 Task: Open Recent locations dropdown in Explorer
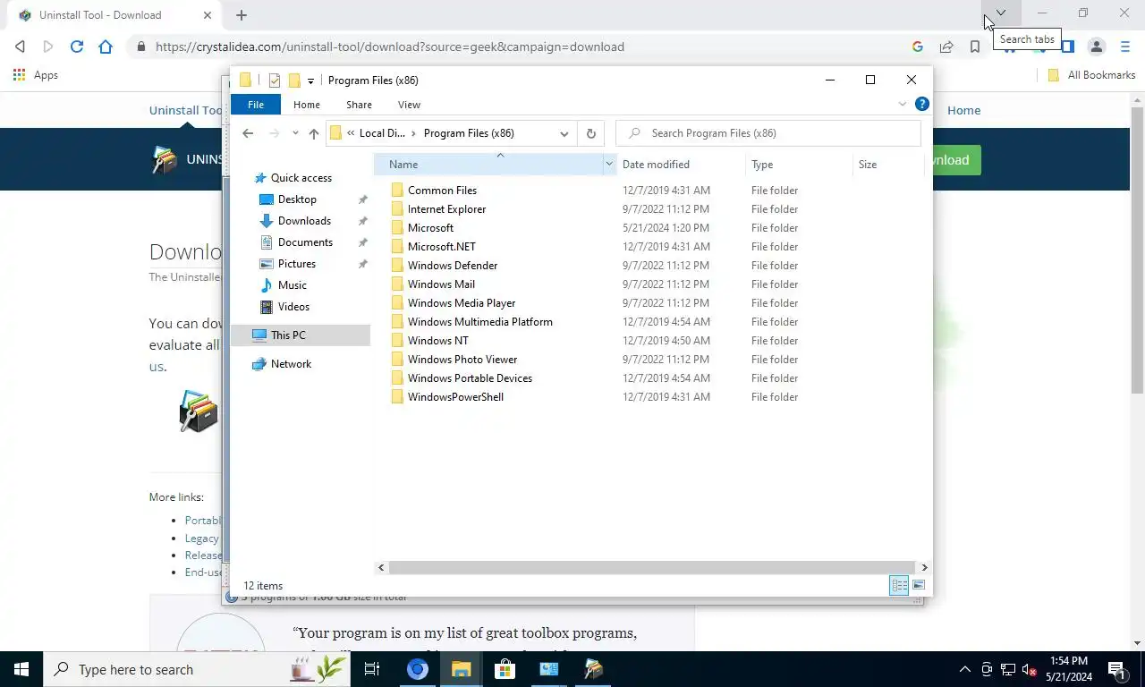point(295,133)
